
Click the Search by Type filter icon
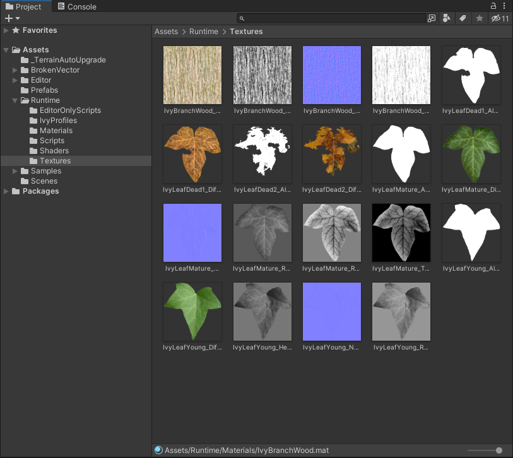(447, 18)
